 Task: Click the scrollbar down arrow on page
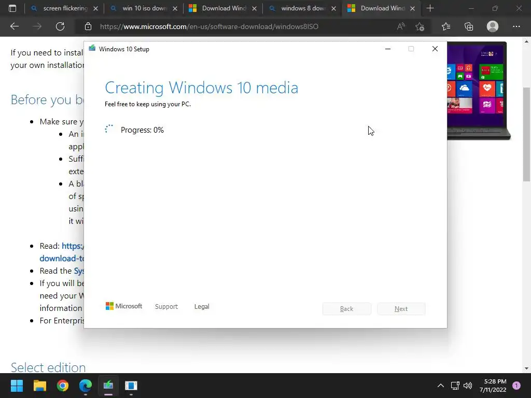526,368
